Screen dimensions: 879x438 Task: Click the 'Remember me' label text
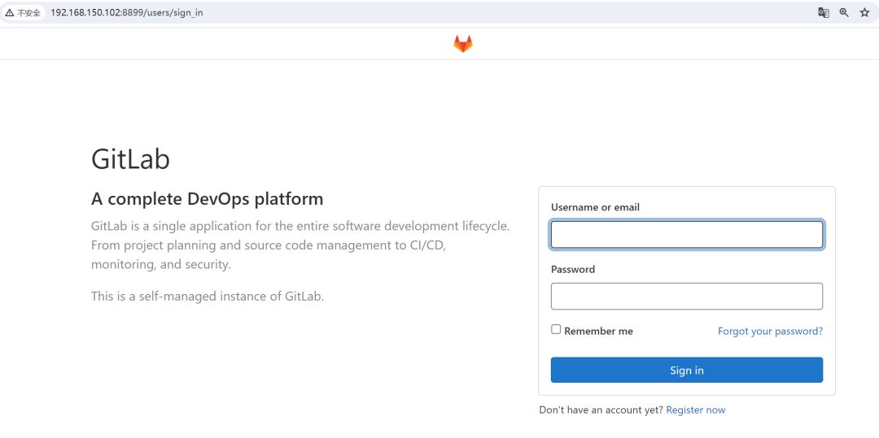[x=599, y=332]
